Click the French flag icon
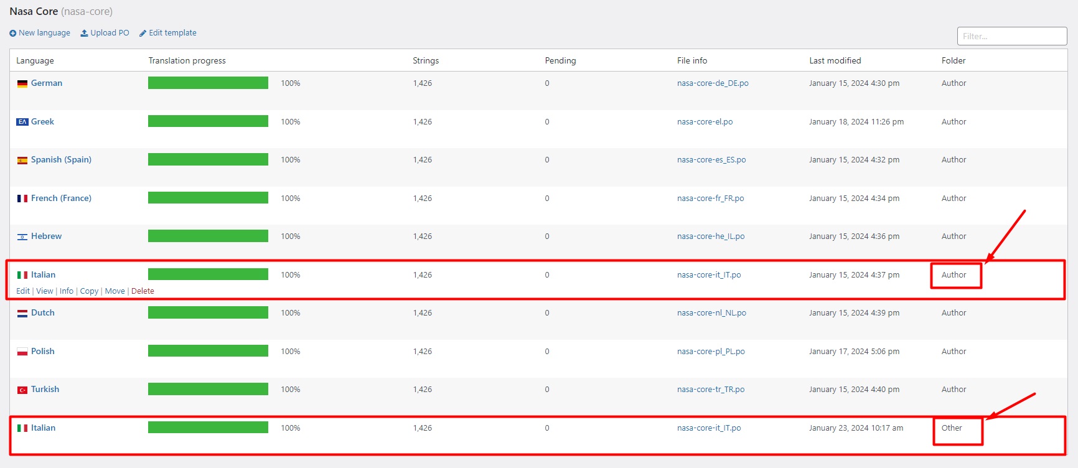The image size is (1078, 468). coord(22,199)
